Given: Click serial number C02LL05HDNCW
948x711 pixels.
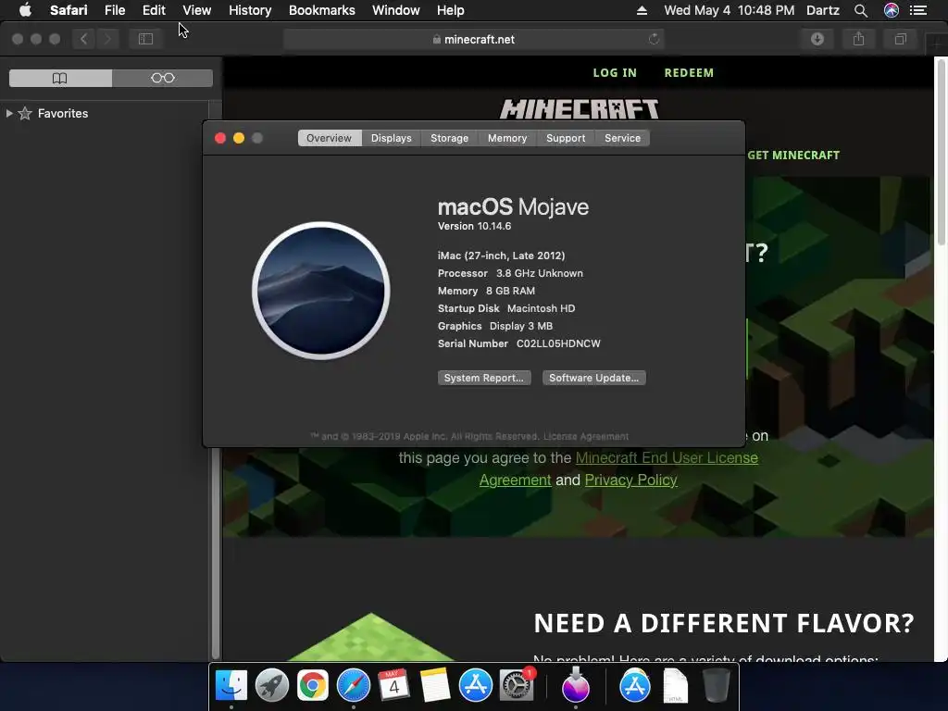Looking at the screenshot, I should (x=558, y=343).
